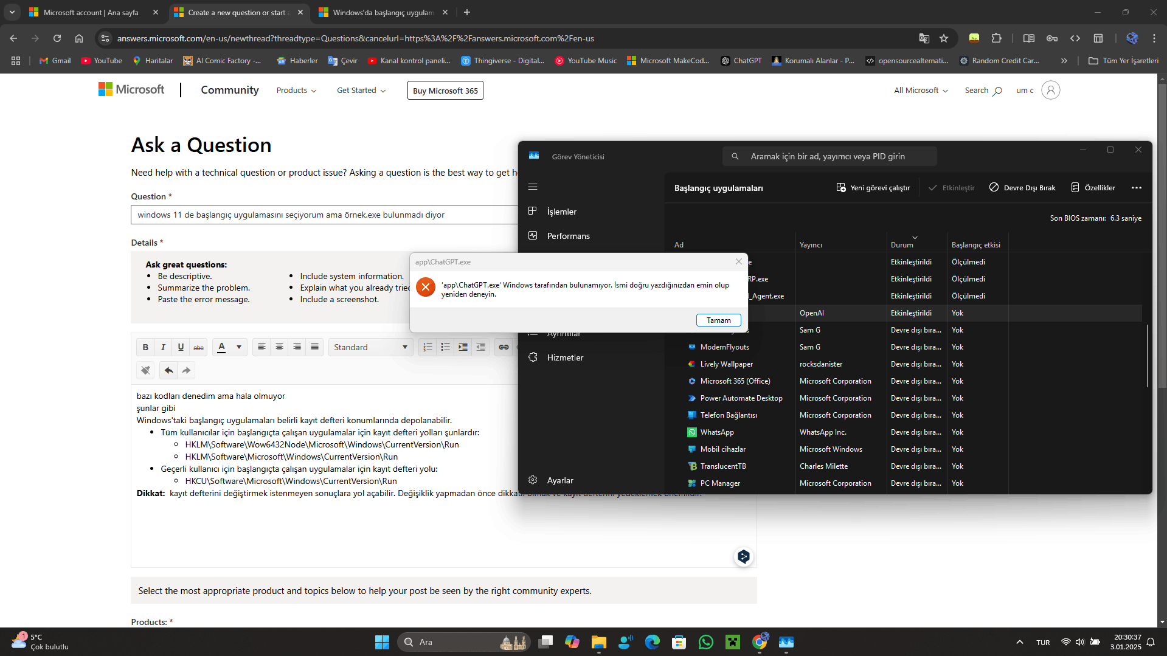Image resolution: width=1167 pixels, height=656 pixels.
Task: Open the Chrome extensions puzzle icon
Action: click(996, 38)
